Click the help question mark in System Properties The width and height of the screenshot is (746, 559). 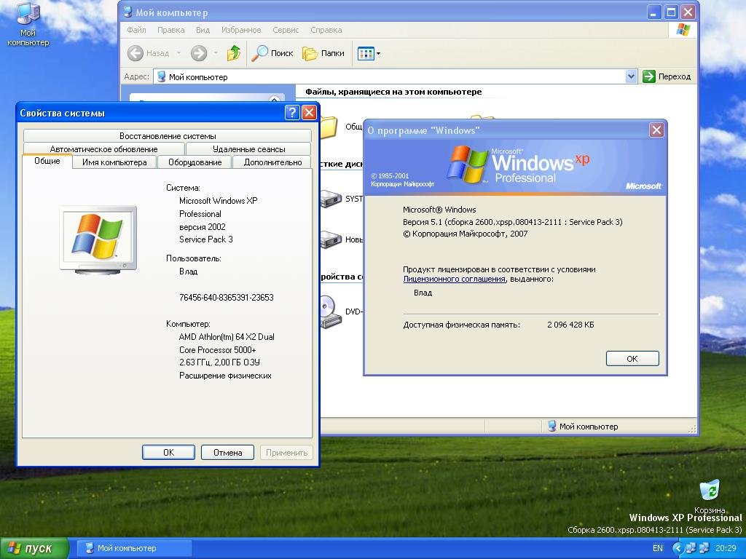pos(292,112)
